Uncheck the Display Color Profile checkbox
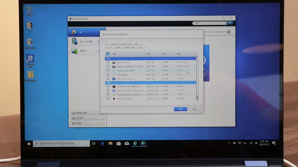The height and width of the screenshot is (167, 298). coord(108,71)
